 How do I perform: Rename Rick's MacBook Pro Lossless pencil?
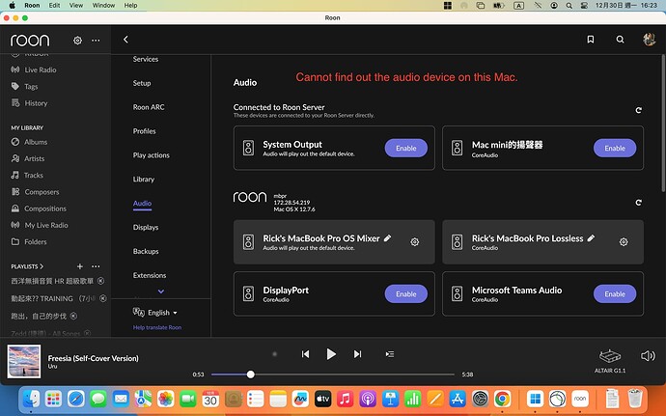point(591,238)
